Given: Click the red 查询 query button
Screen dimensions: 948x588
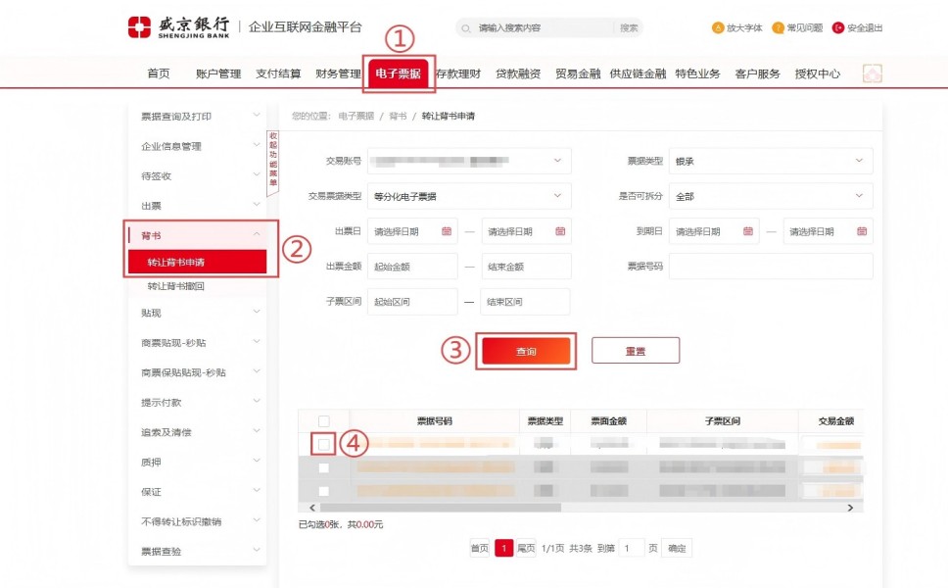Looking at the screenshot, I should click(526, 351).
